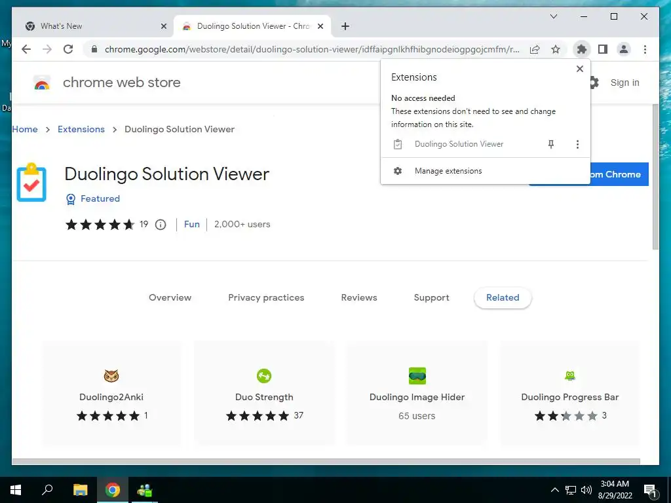Open the Duolingo2Anki extension card

coord(111,394)
